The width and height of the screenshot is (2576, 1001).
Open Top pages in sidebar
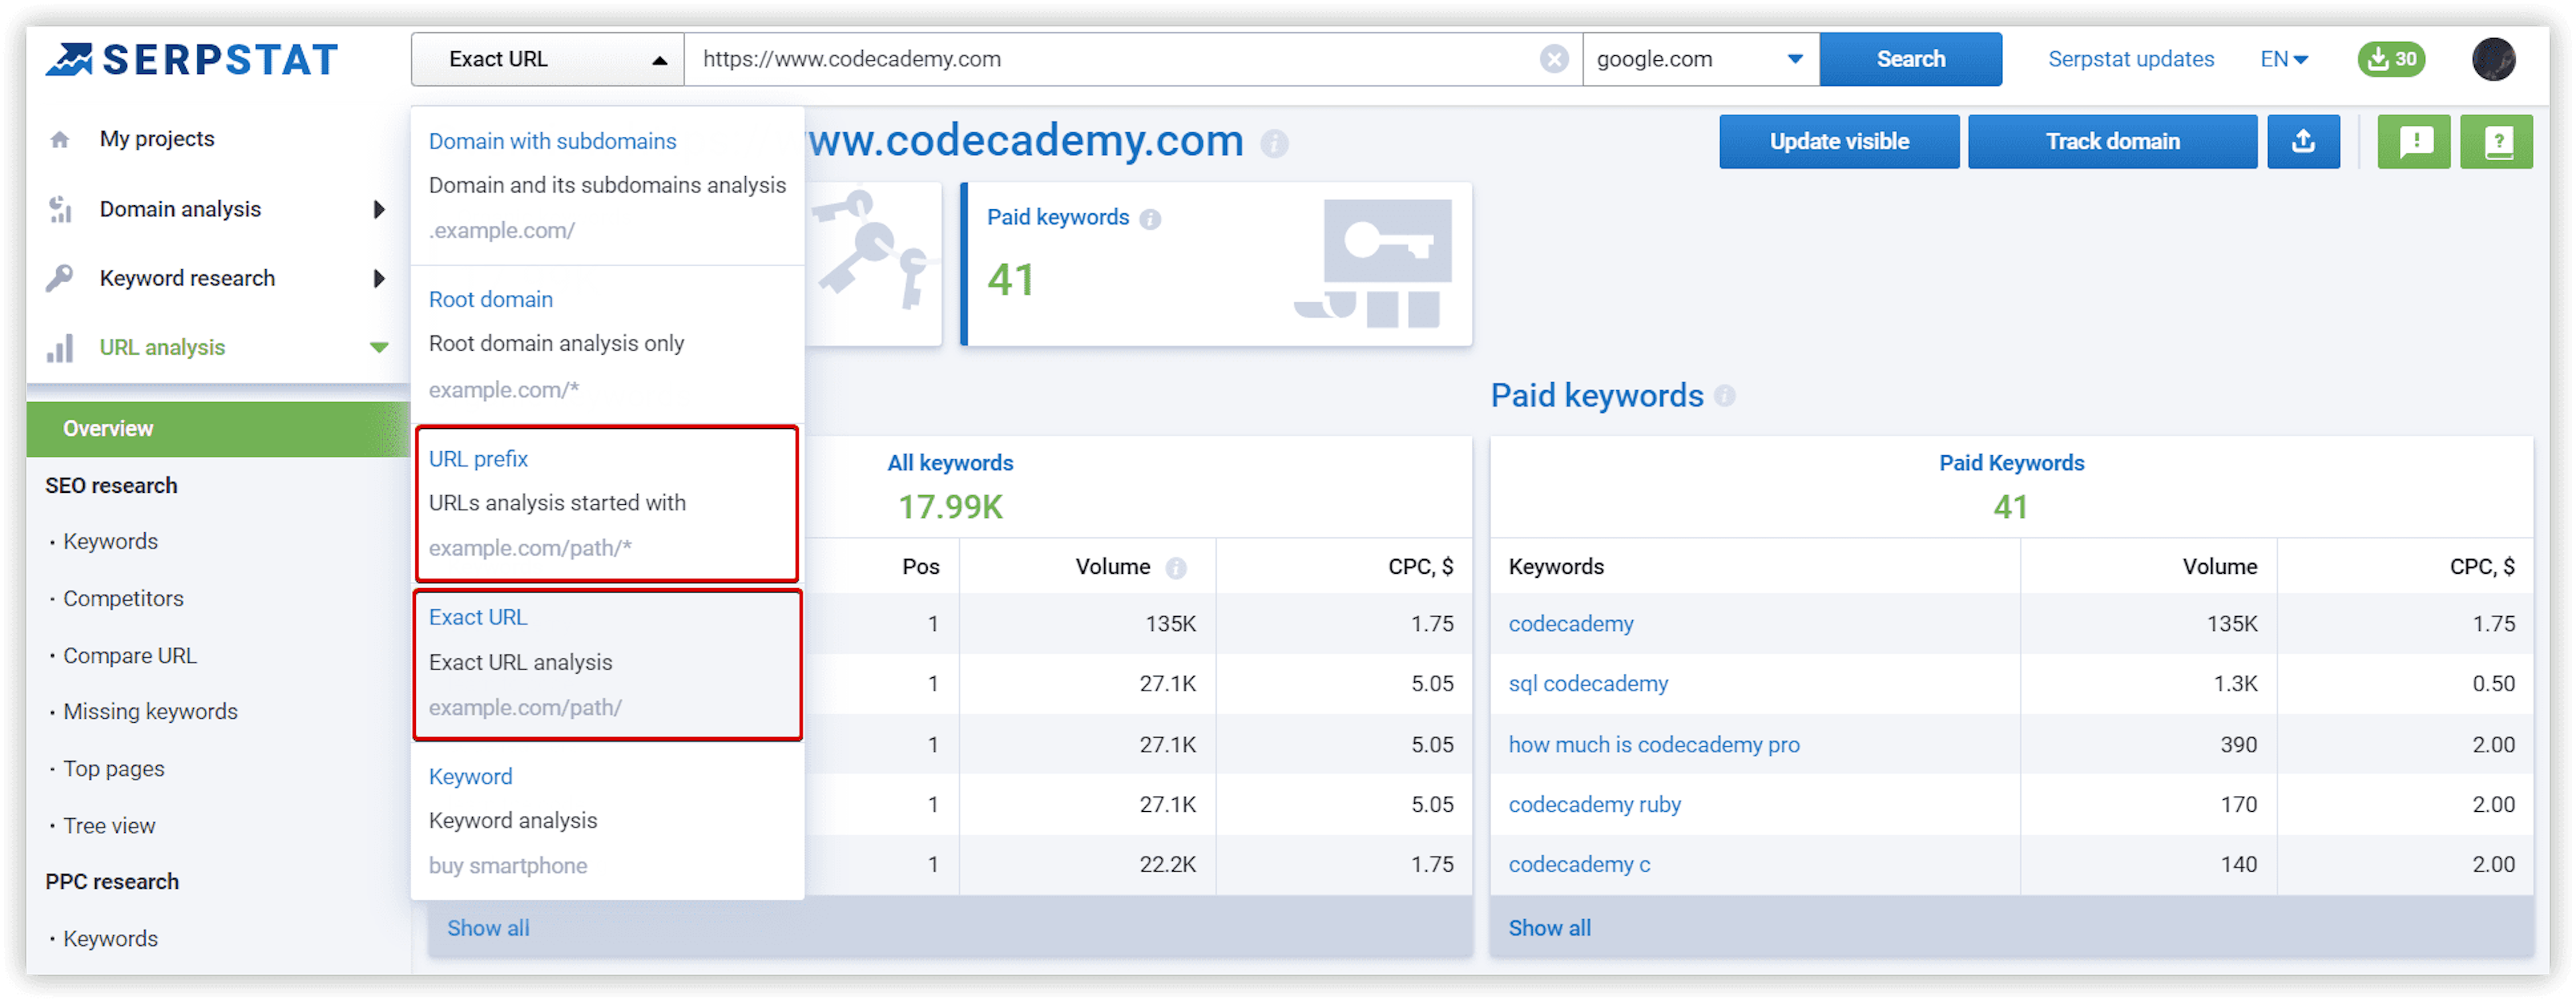114,770
